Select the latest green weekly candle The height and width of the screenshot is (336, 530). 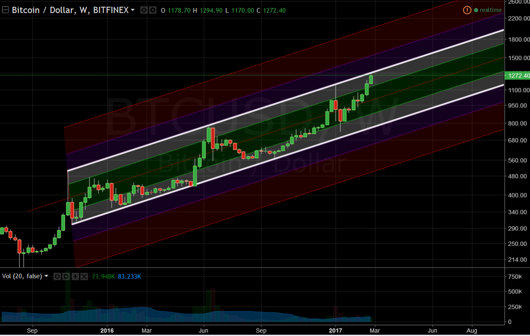click(371, 79)
